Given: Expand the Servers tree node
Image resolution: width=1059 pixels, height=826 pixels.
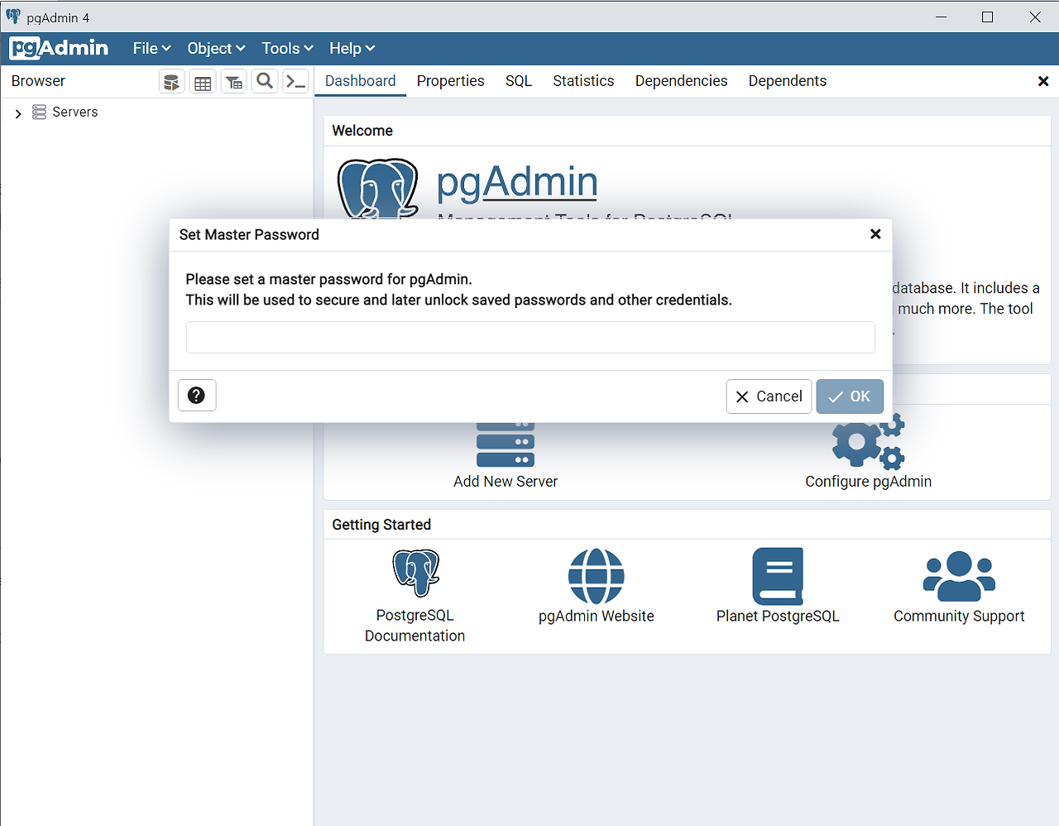Looking at the screenshot, I should tap(18, 113).
